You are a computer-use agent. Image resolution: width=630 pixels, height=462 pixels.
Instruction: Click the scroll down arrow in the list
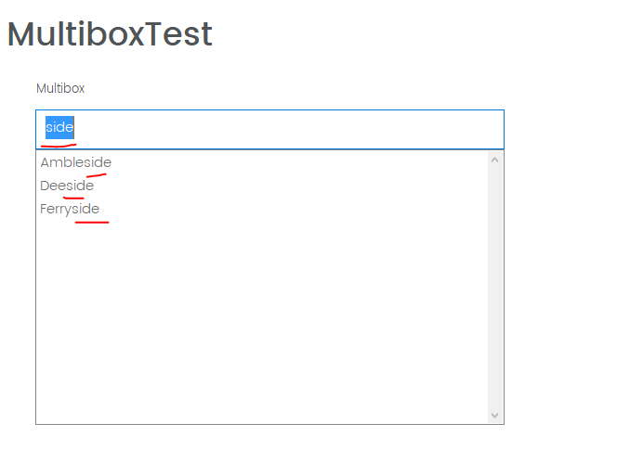tap(495, 415)
